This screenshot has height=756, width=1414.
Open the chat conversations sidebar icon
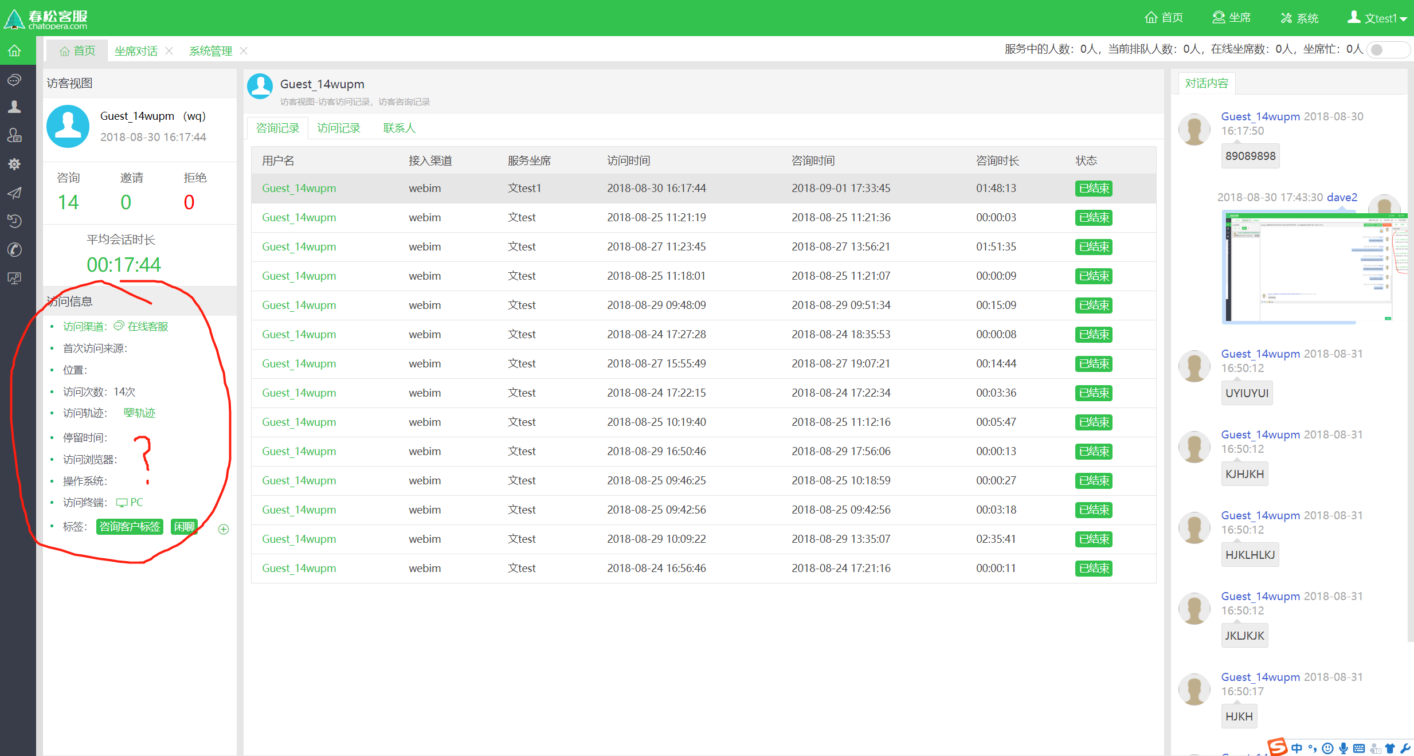pyautogui.click(x=14, y=80)
